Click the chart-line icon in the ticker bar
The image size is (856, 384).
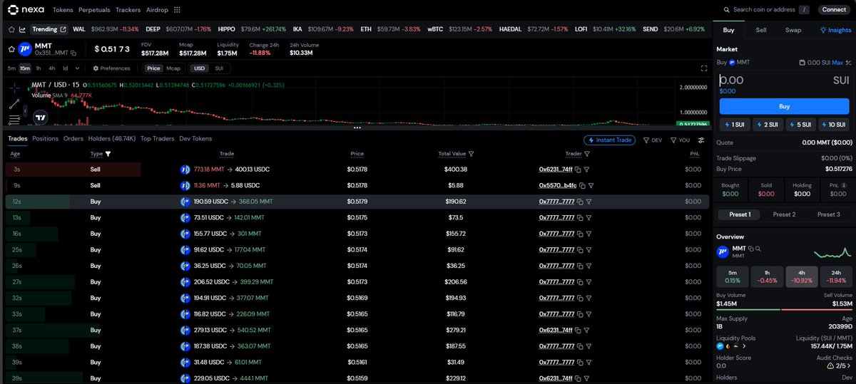(22, 29)
